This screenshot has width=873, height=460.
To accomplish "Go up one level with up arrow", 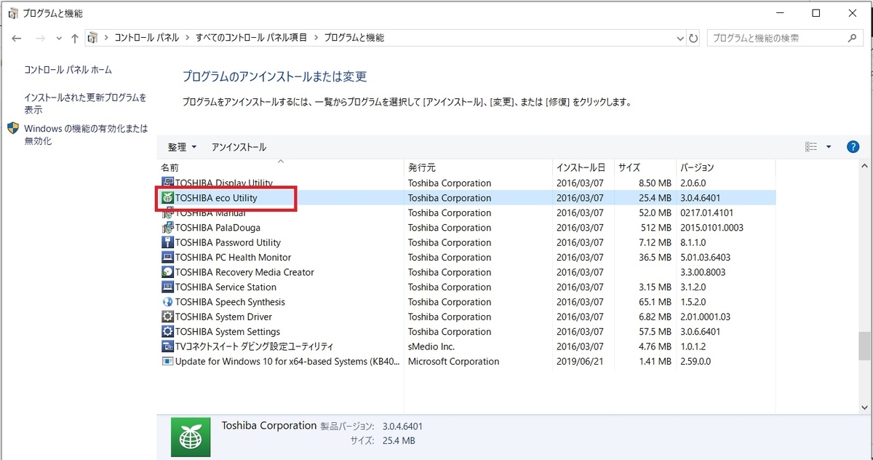I will click(x=75, y=38).
